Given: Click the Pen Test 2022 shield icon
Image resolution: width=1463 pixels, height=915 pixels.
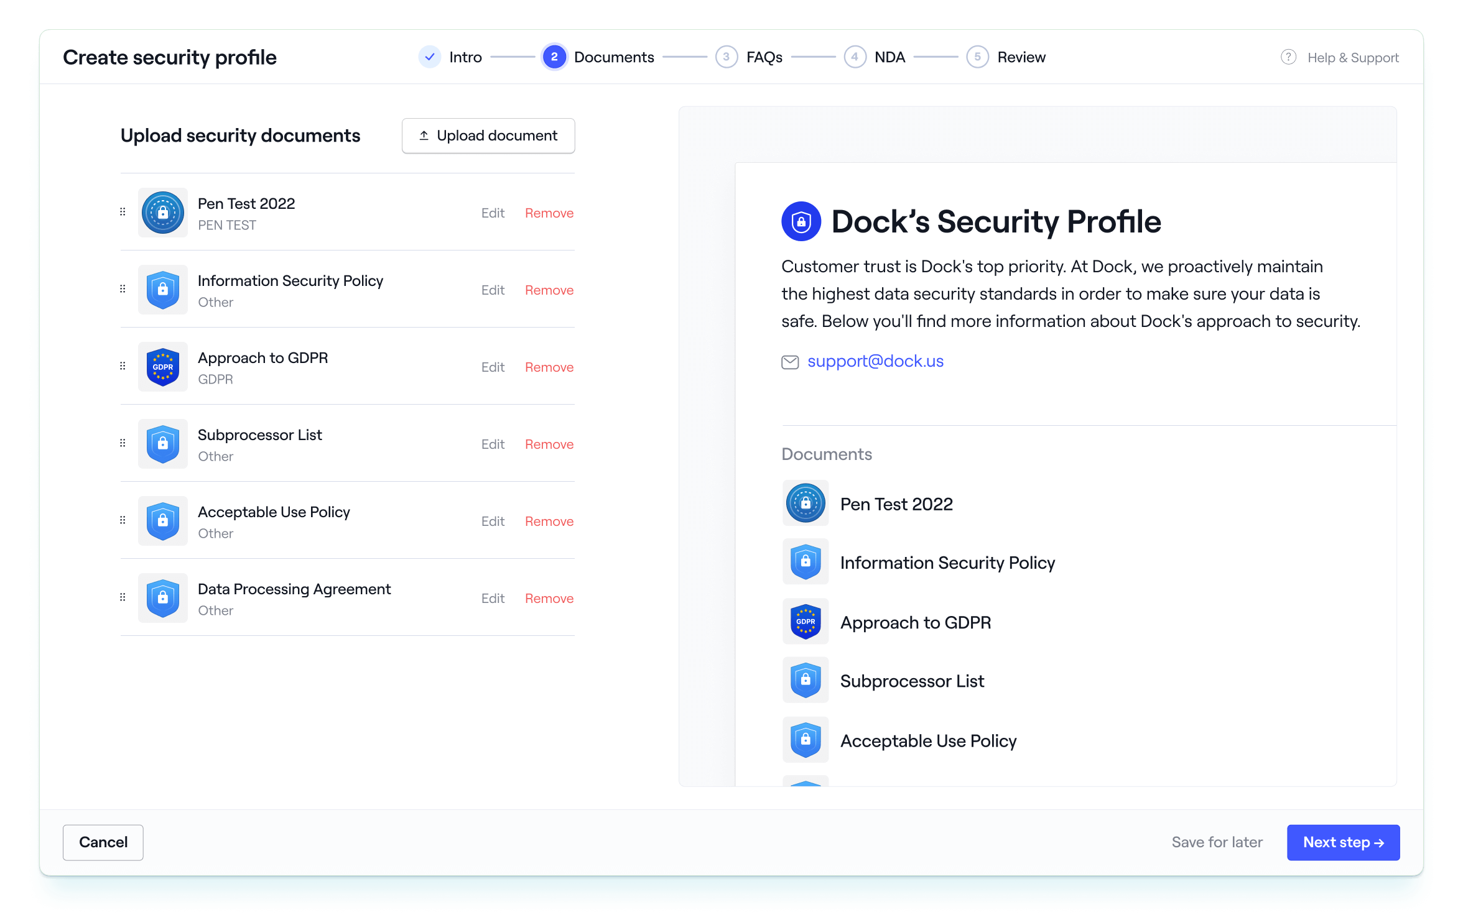Looking at the screenshot, I should pyautogui.click(x=162, y=213).
